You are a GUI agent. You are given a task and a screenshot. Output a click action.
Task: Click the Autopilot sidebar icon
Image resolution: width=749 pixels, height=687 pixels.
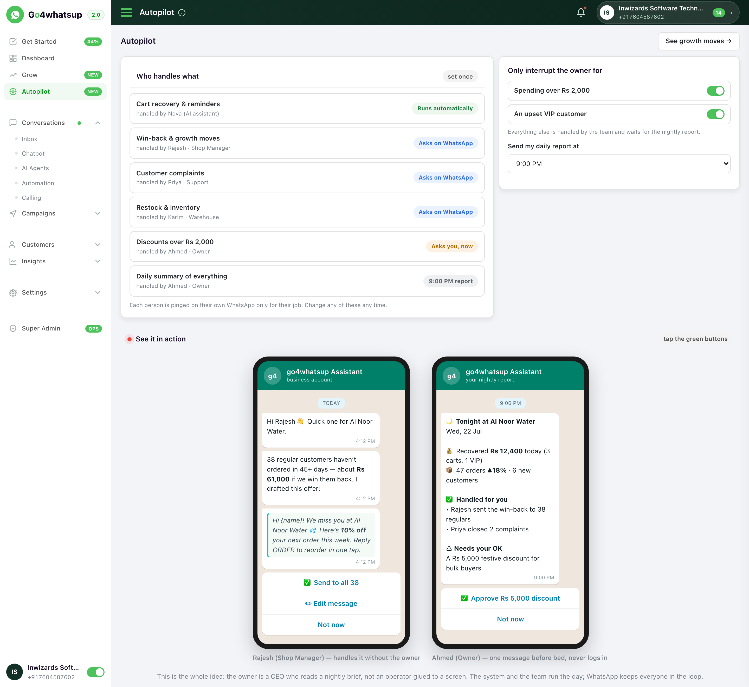tap(13, 91)
